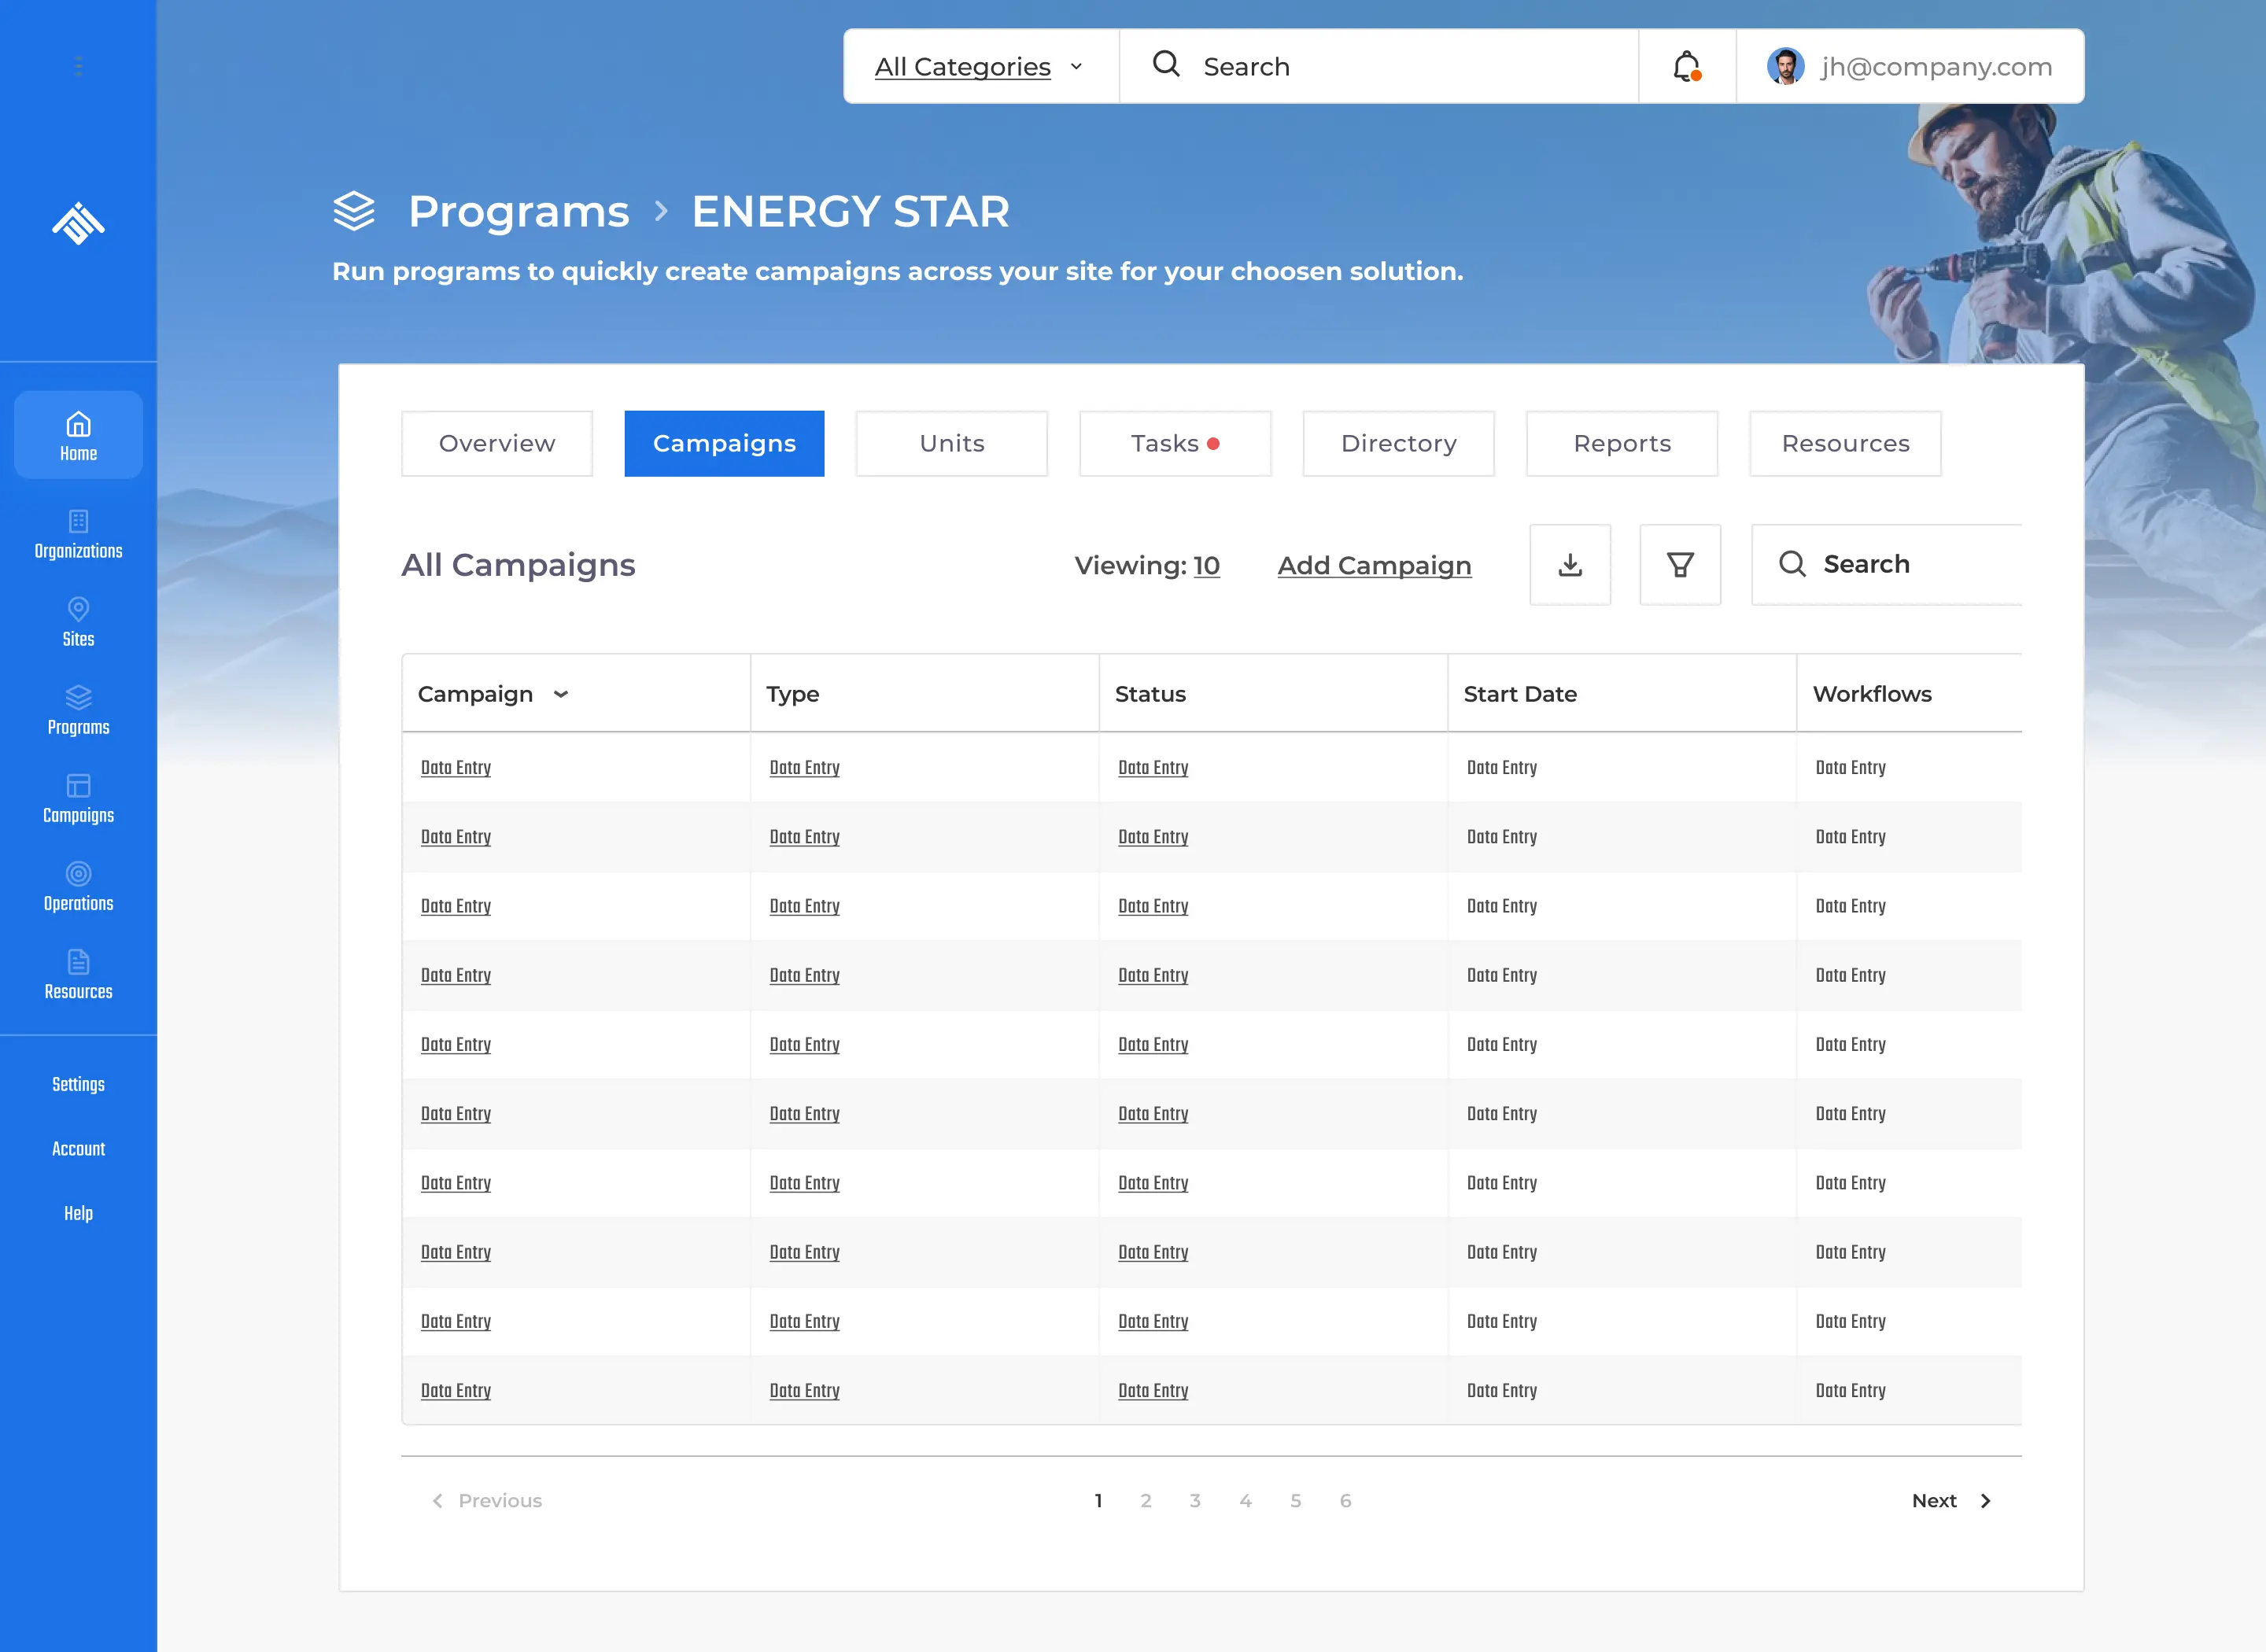Go to page 3

pyautogui.click(x=1195, y=1501)
